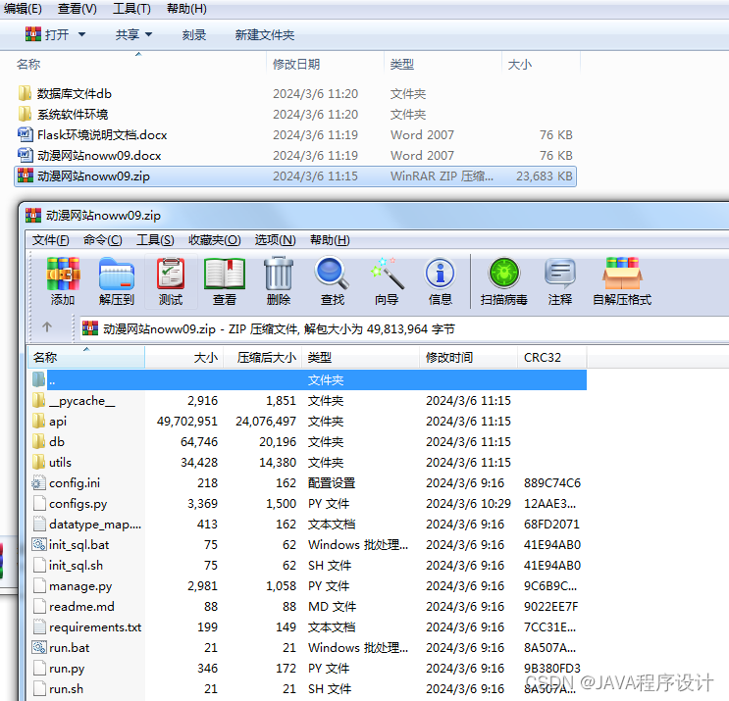The height and width of the screenshot is (701, 729).
Task: Click the WinRAR Add (添加) toolbar icon
Action: coord(63,274)
